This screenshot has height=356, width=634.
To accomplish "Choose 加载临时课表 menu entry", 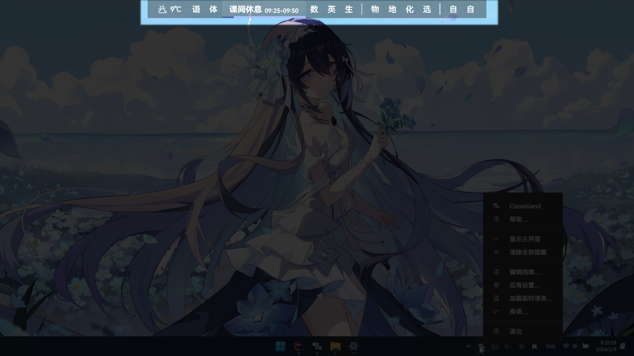I will click(530, 298).
